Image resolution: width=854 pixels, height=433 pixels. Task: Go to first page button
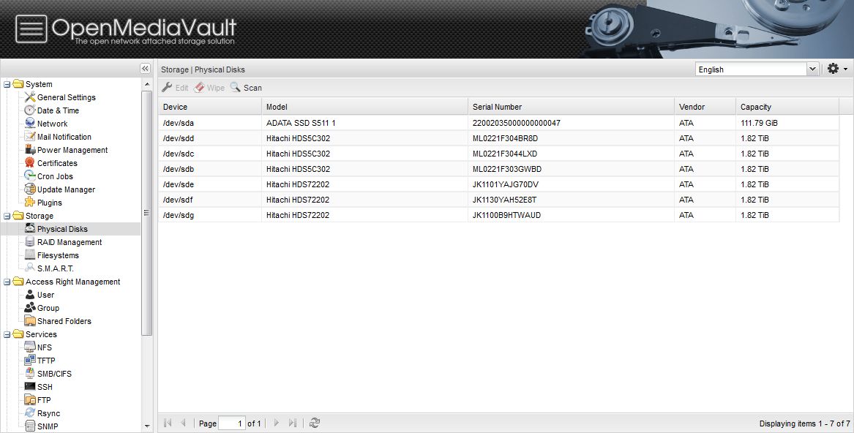pyautogui.click(x=168, y=423)
